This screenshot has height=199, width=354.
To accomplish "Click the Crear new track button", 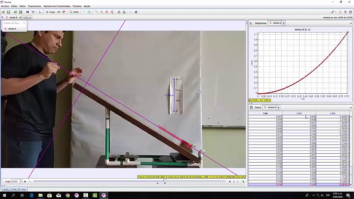I will [x=51, y=12].
